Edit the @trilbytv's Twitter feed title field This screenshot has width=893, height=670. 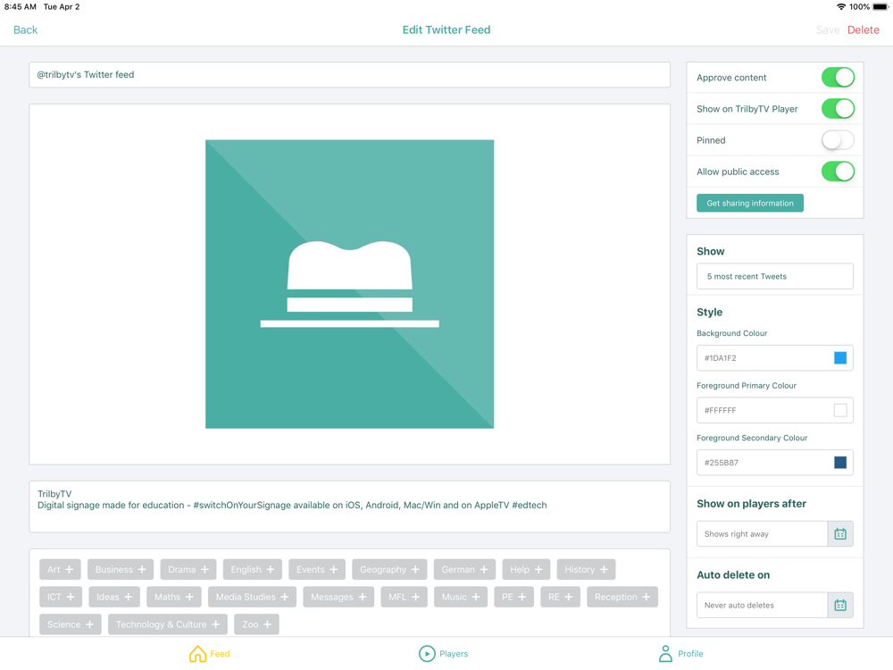tap(350, 75)
